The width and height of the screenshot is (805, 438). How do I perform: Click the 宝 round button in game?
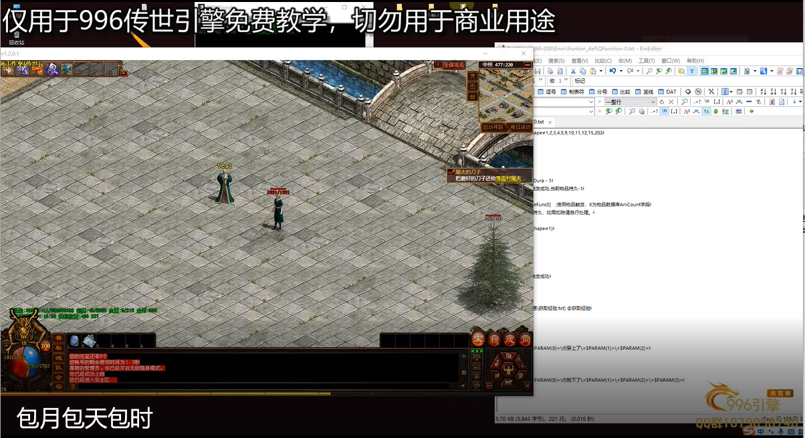click(x=478, y=339)
